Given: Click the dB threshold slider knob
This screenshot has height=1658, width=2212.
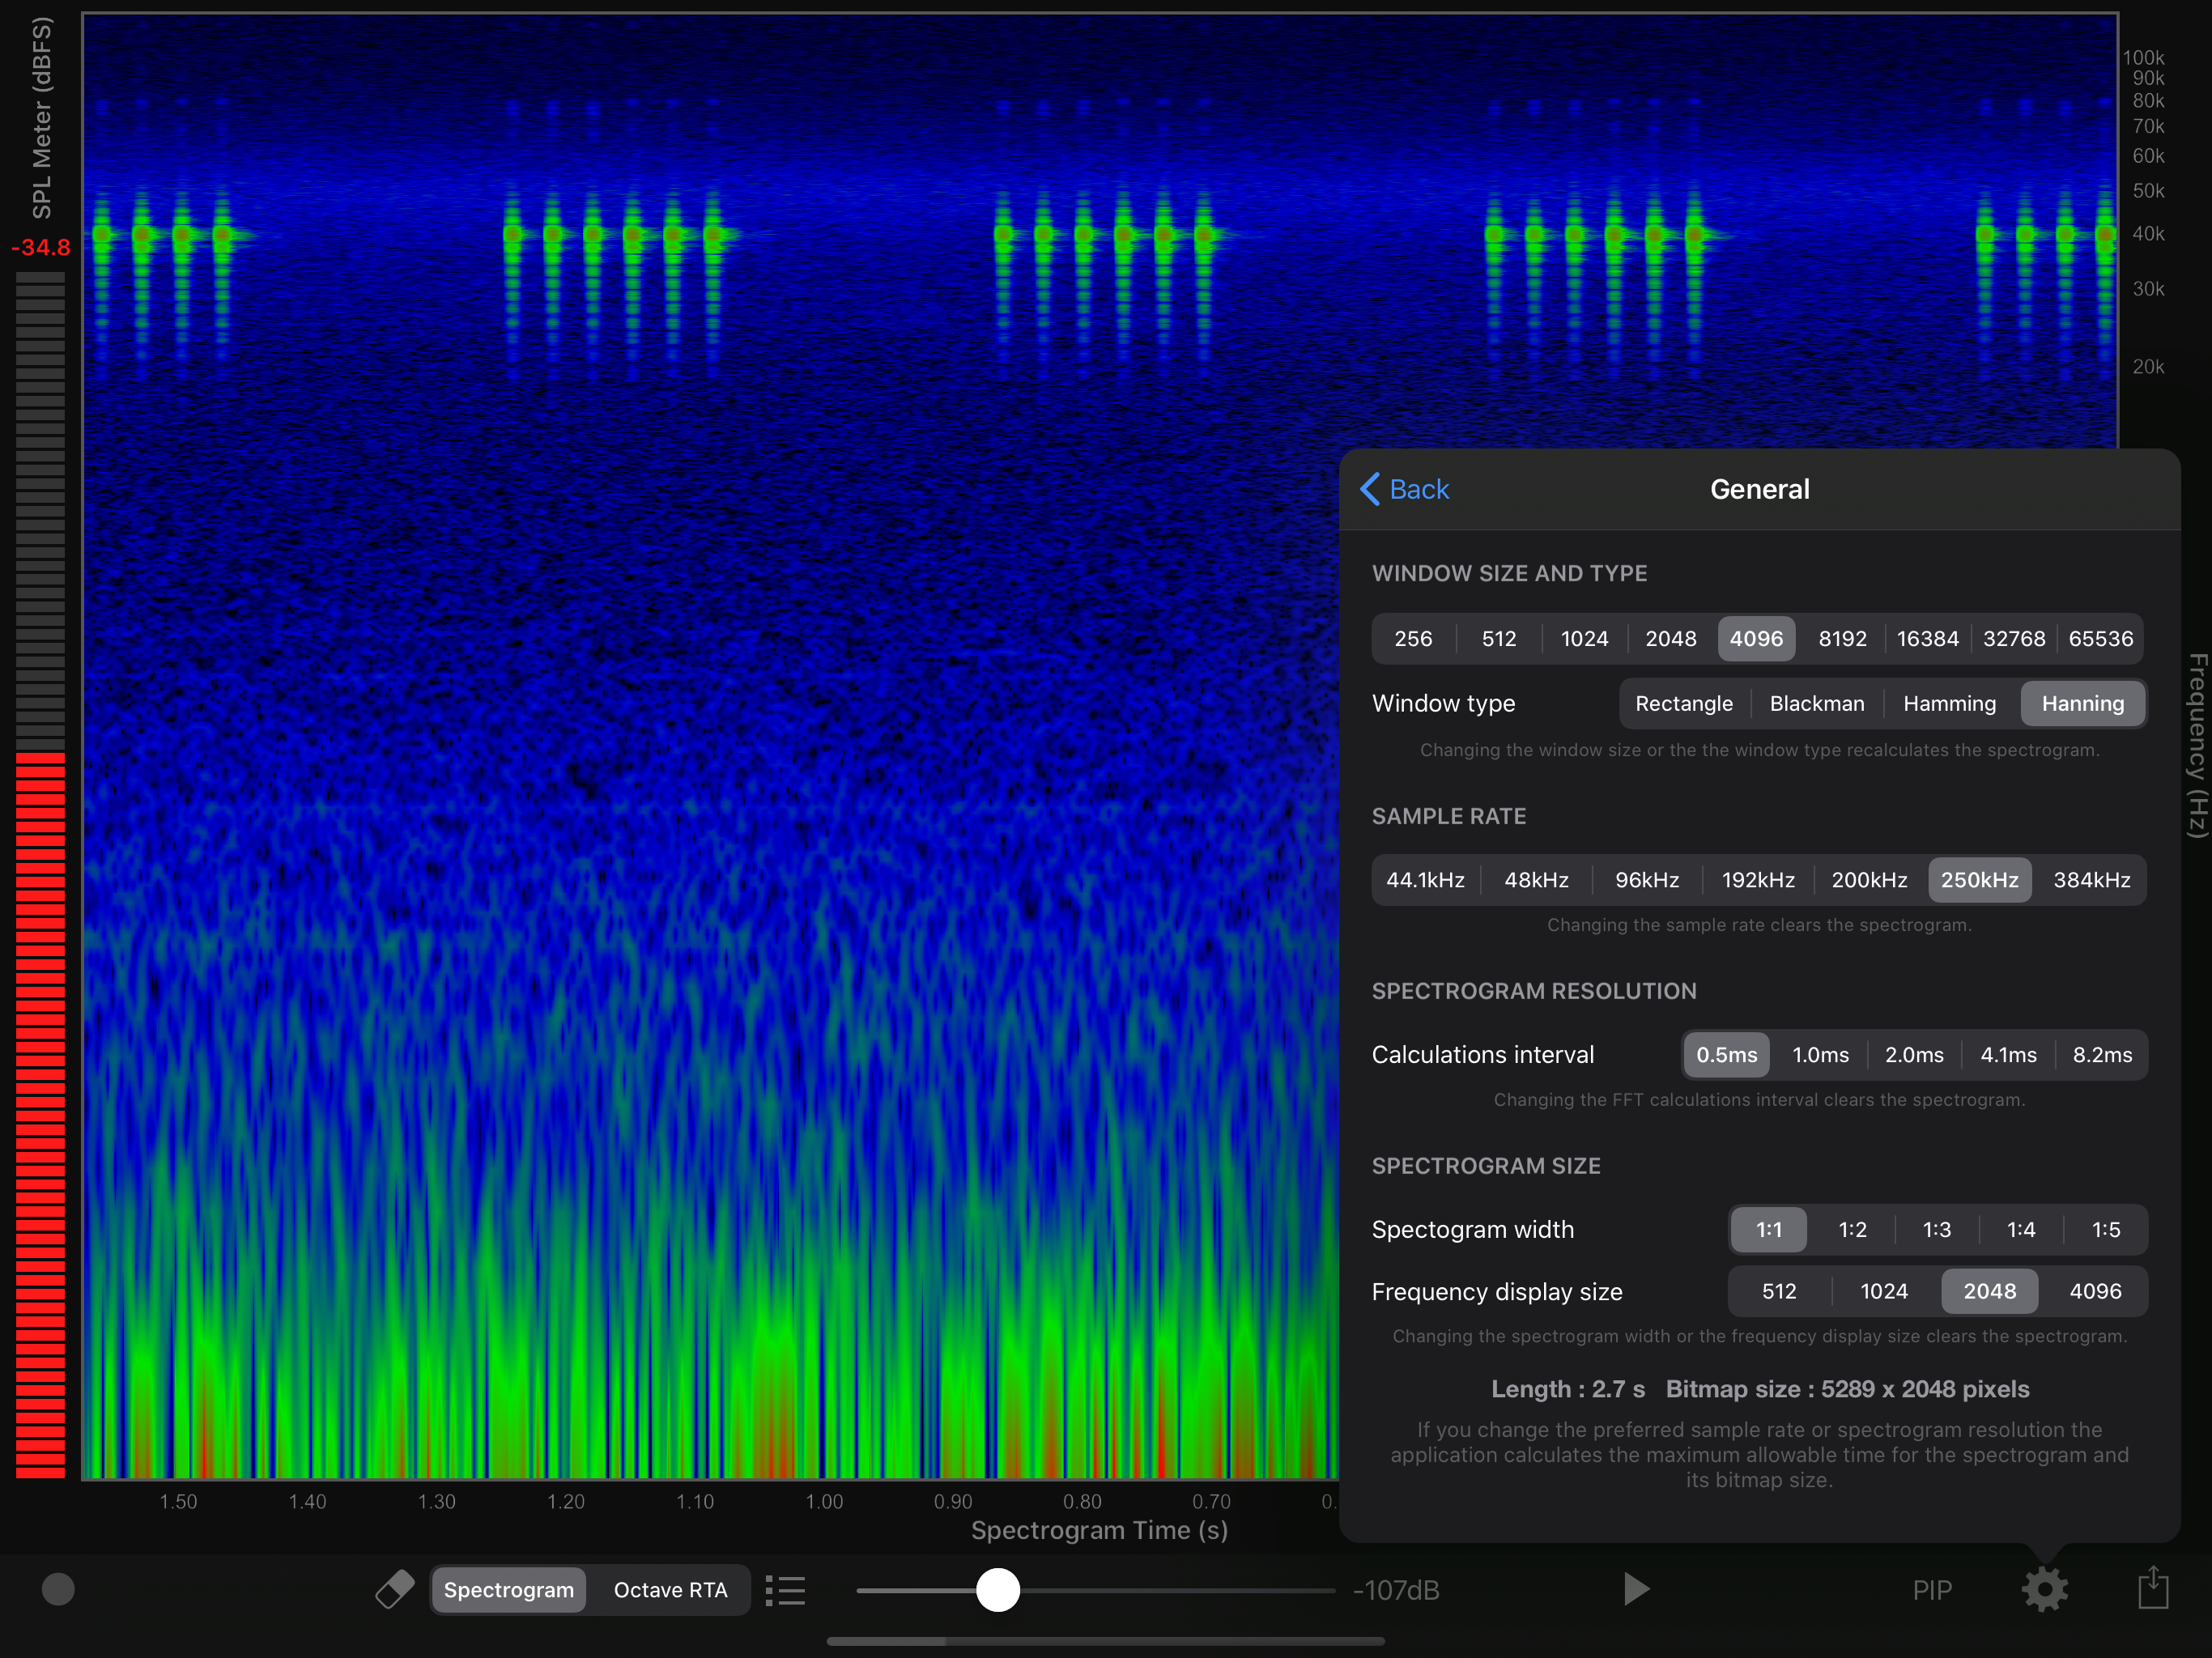Looking at the screenshot, I should point(997,1590).
